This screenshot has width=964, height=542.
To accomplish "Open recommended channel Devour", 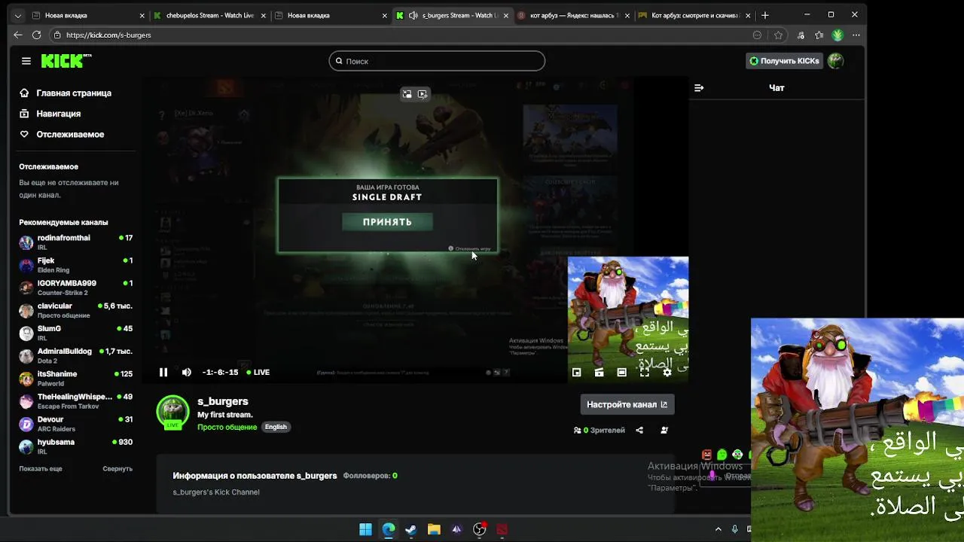I will pyautogui.click(x=75, y=424).
